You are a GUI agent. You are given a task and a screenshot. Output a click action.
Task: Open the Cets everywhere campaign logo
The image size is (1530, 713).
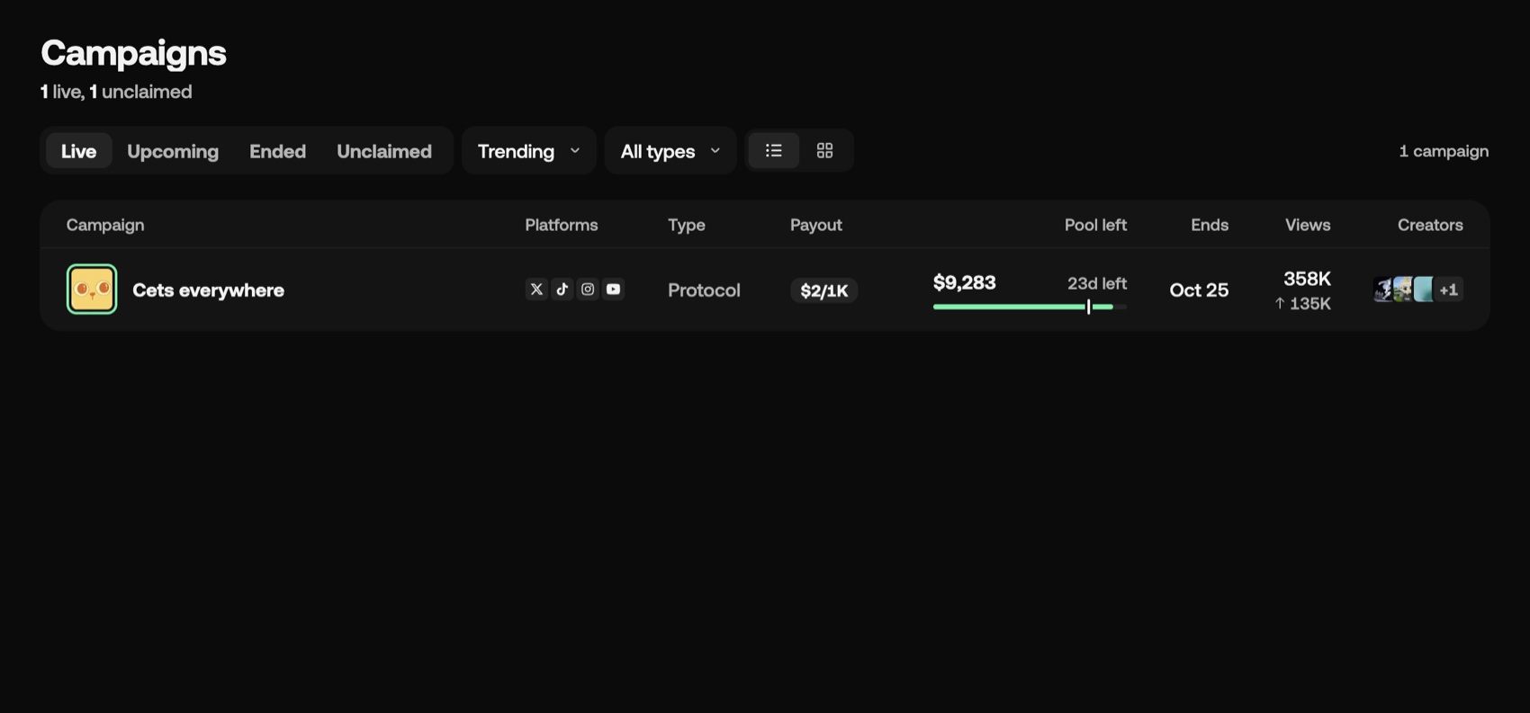92,289
